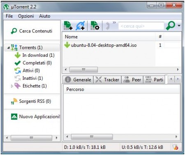Select Etichette (1) item
This screenshot has height=155, width=185.
[35, 86]
